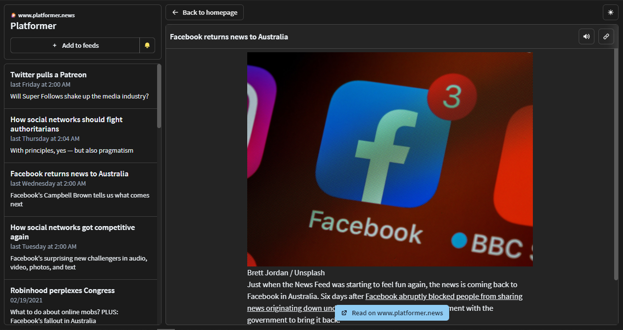Click the www.platformer.news site label

pyautogui.click(x=46, y=15)
